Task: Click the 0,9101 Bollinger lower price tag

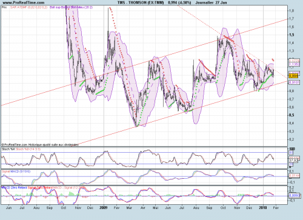Action: pyautogui.click(x=295, y=82)
